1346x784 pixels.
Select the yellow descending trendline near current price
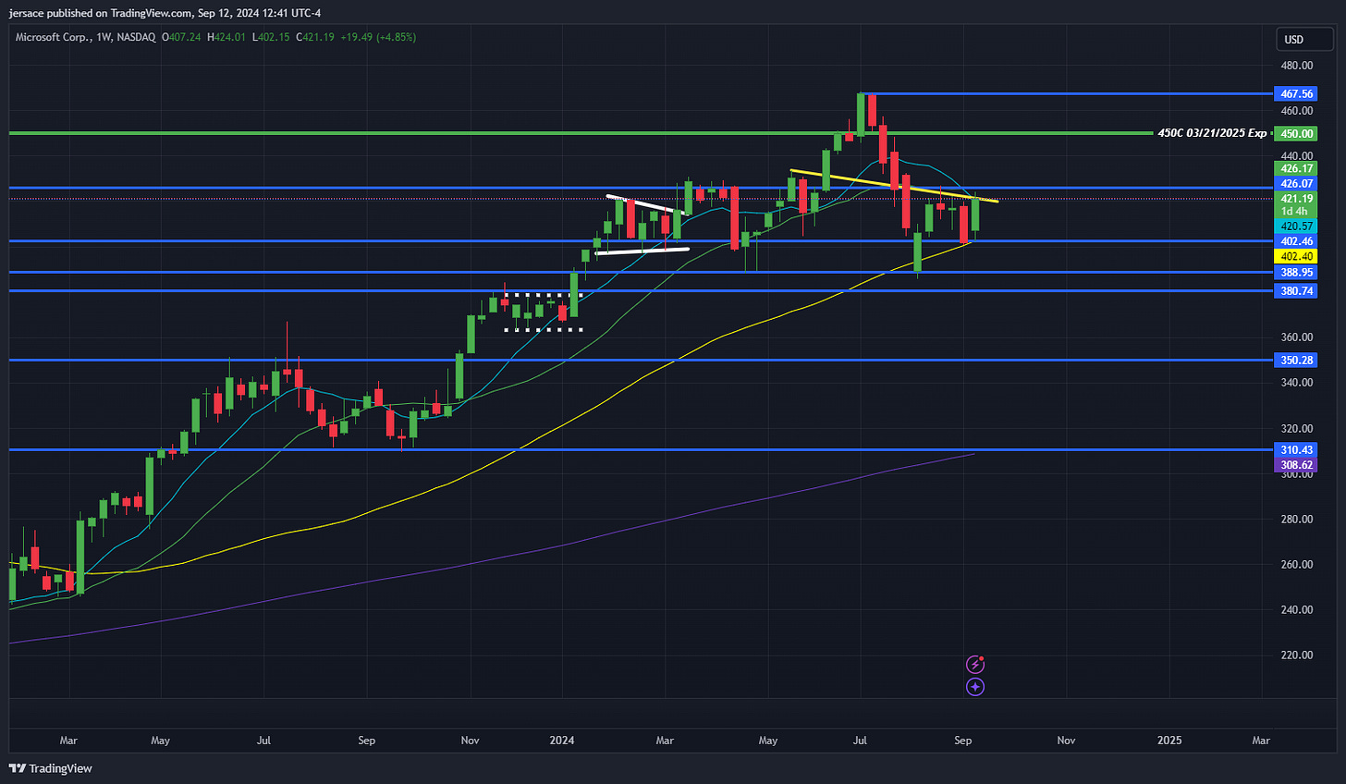(895, 185)
